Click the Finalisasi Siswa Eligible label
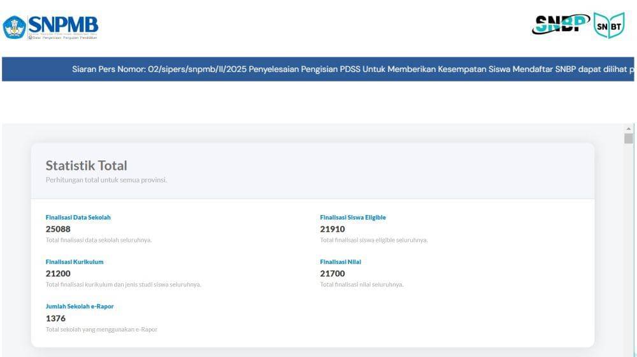Screen dimensions: 637x357 click(x=353, y=218)
